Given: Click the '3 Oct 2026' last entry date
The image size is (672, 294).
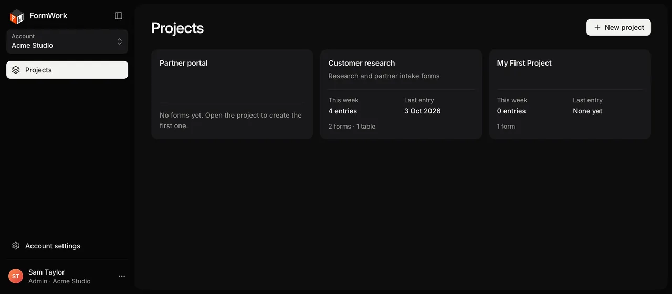Looking at the screenshot, I should (422, 111).
